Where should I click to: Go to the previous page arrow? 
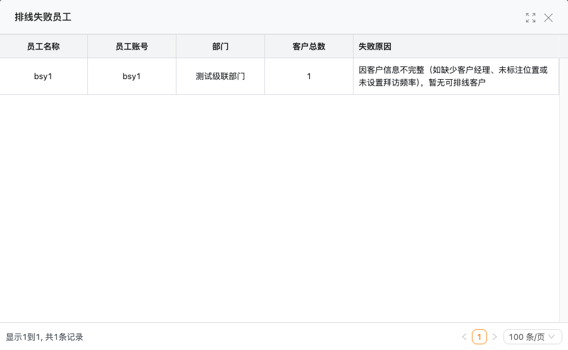tap(464, 337)
